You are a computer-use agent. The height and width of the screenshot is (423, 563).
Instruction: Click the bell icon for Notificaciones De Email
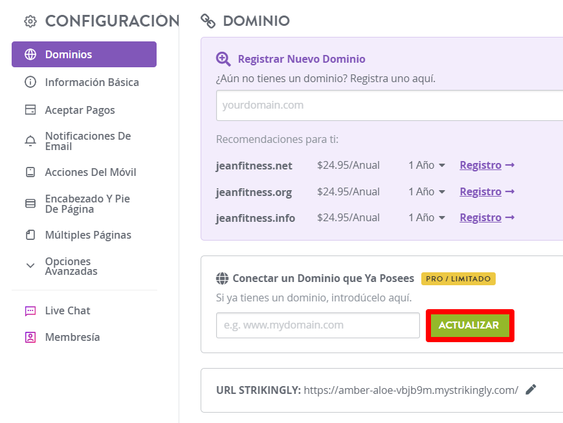tap(30, 141)
